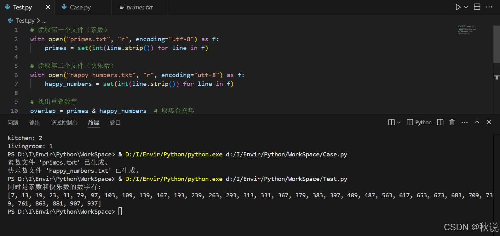
Task: Close the terminal panel
Action: coord(489,122)
